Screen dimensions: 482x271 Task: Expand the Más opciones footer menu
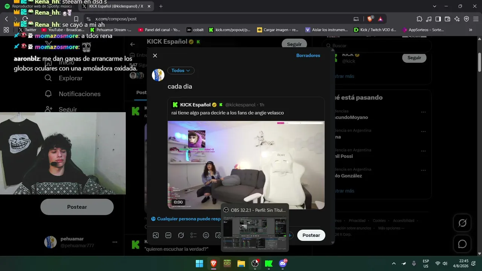[x=391, y=228]
